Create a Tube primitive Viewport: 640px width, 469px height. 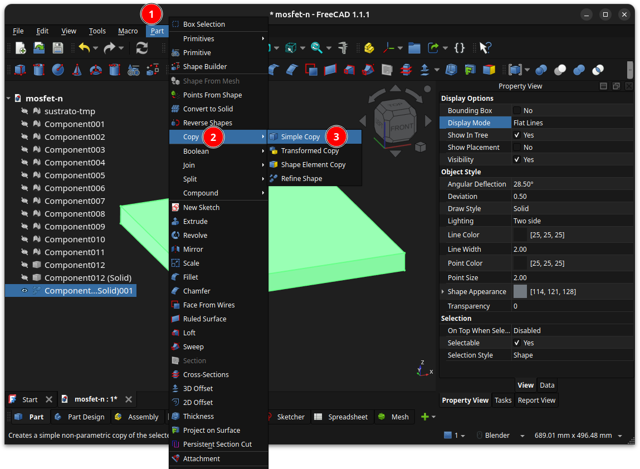(x=115, y=70)
